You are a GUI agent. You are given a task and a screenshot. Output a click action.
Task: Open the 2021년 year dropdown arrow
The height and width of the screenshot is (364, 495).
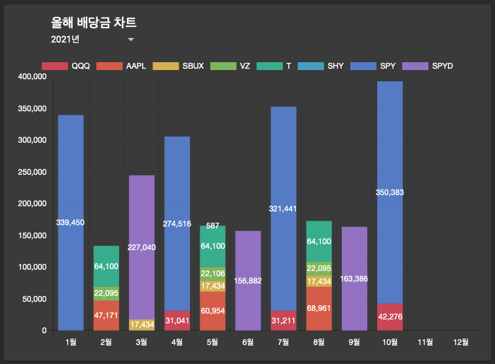coord(131,39)
